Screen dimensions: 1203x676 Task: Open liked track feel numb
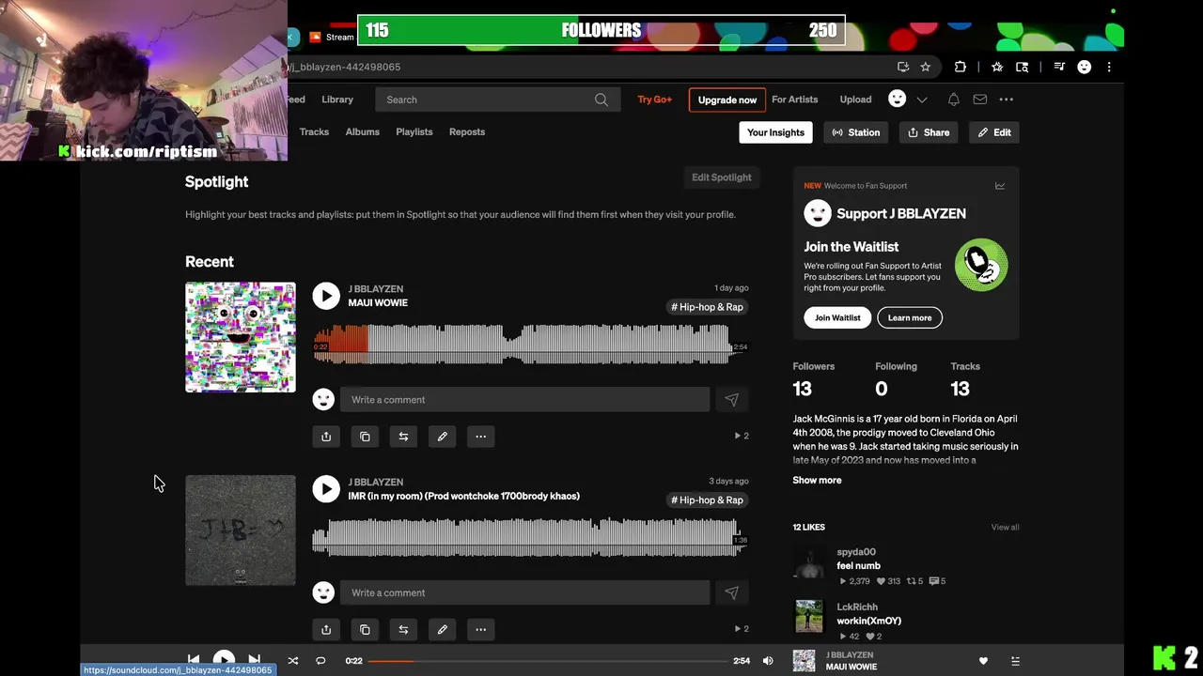[x=858, y=566]
